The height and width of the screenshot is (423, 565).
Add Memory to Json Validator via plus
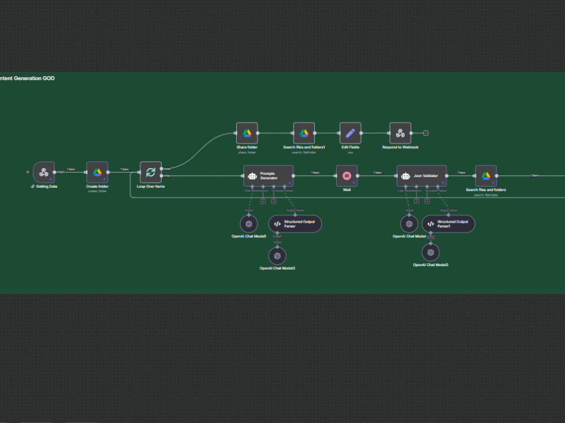pos(416,201)
